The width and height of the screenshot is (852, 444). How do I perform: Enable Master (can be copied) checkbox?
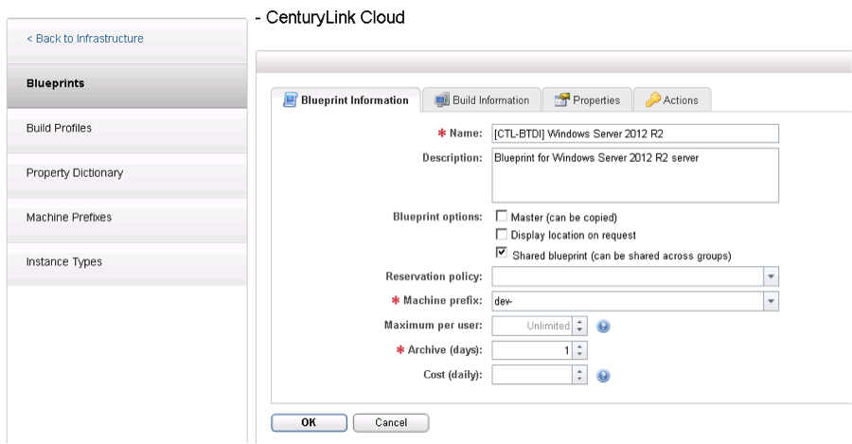coord(501,216)
